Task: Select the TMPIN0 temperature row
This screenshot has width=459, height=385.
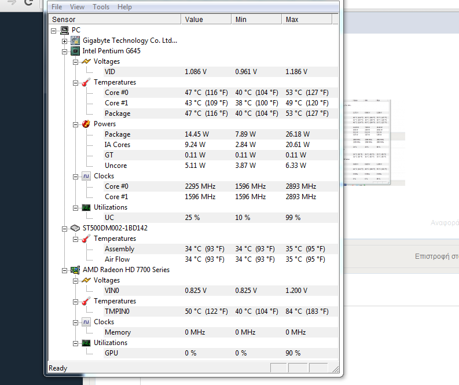Action: point(221,311)
